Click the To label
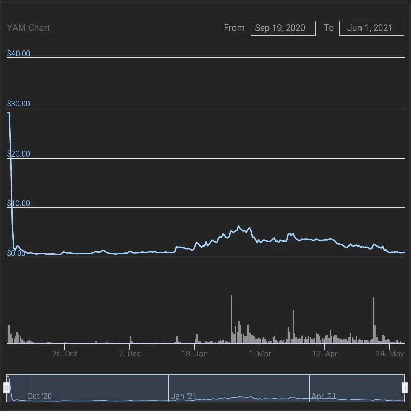This screenshot has height=412, width=412. (x=329, y=28)
